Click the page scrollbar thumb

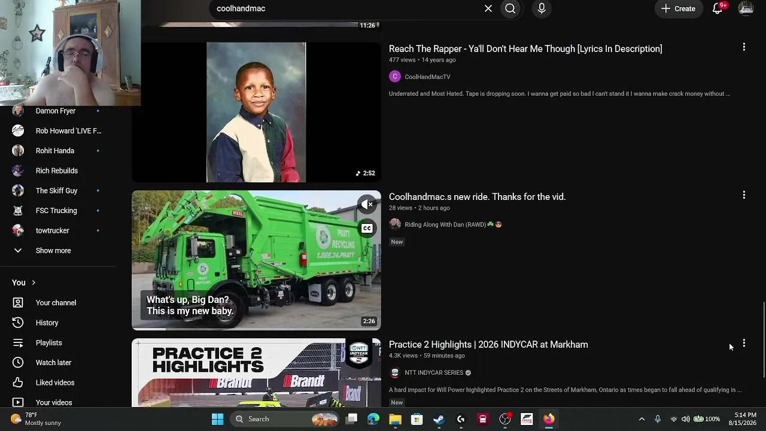pyautogui.click(x=763, y=340)
